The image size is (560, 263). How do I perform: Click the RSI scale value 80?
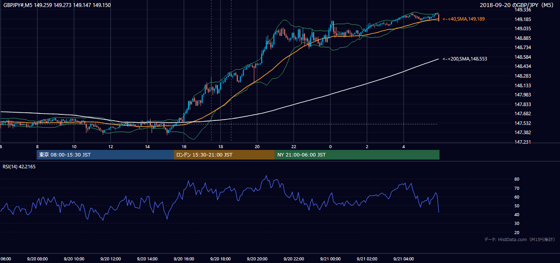pyautogui.click(x=517, y=179)
